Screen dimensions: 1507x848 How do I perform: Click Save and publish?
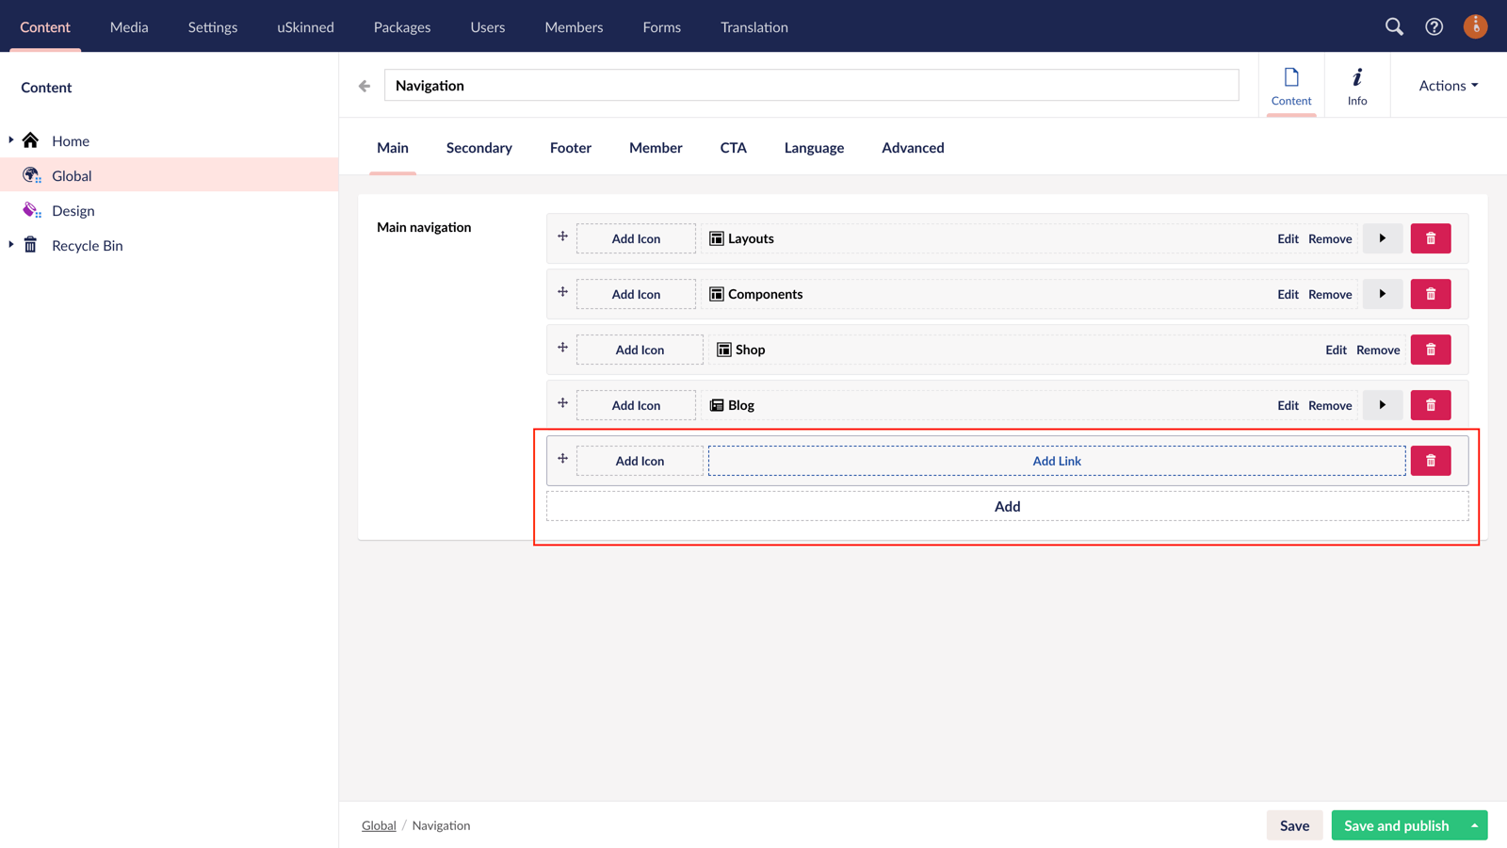1396,824
